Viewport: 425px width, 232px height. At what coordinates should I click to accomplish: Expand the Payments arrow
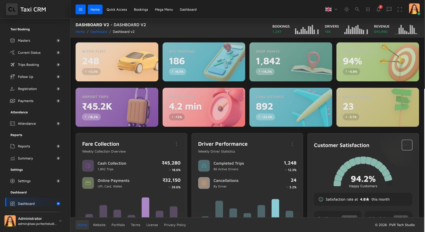[58, 101]
